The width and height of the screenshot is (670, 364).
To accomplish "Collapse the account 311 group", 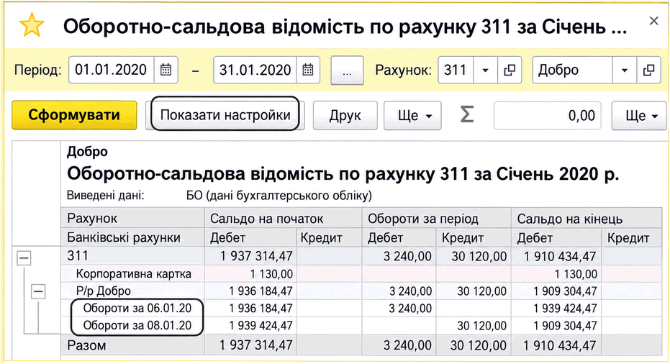I will (24, 258).
